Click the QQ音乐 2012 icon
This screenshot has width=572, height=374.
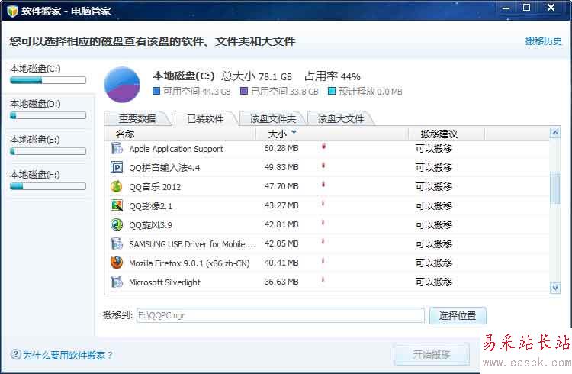pos(117,186)
